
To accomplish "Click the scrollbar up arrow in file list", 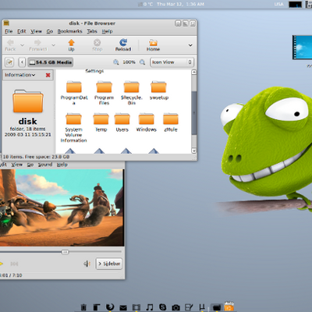I will click(x=194, y=73).
